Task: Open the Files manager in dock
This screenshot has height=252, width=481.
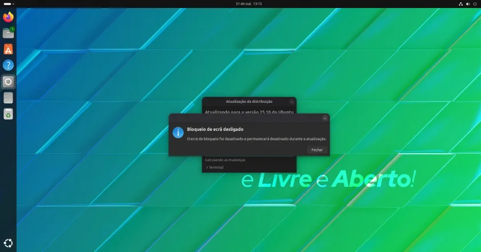Action: 8,33
